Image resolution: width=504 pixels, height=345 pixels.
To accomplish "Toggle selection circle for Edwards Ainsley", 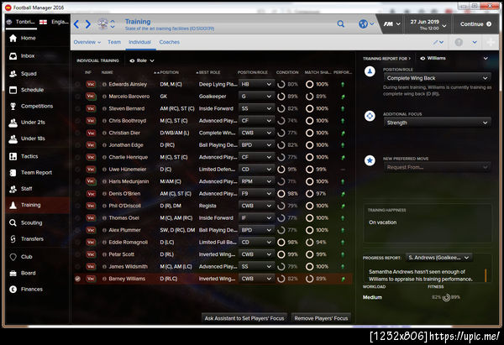I will coord(77,85).
